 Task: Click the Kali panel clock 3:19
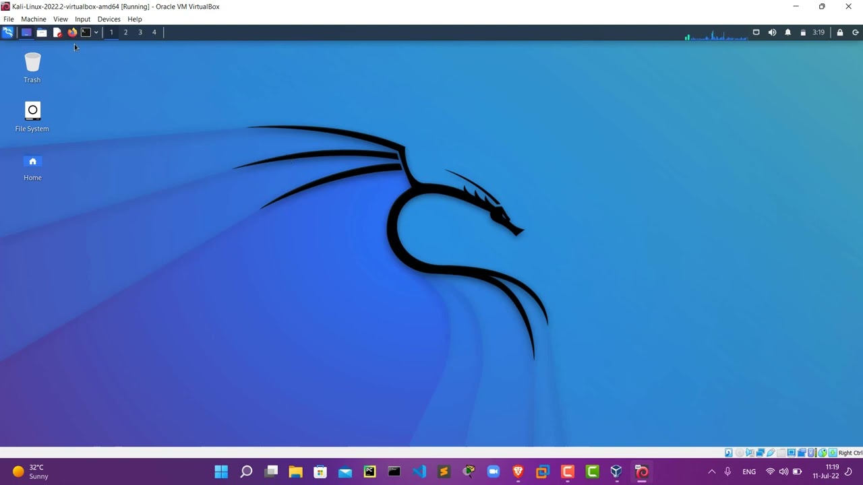[819, 32]
